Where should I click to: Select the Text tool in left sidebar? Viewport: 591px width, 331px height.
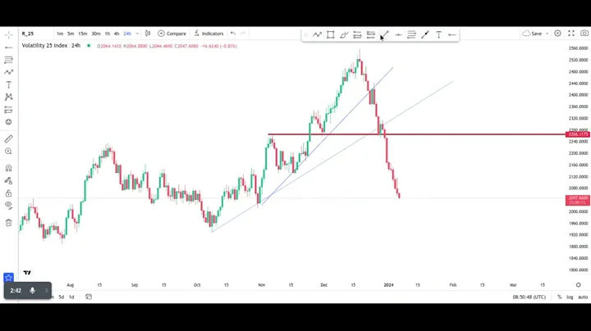[9, 84]
